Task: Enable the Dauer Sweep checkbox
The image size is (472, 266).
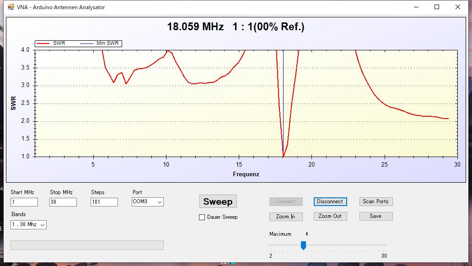Action: tap(202, 217)
